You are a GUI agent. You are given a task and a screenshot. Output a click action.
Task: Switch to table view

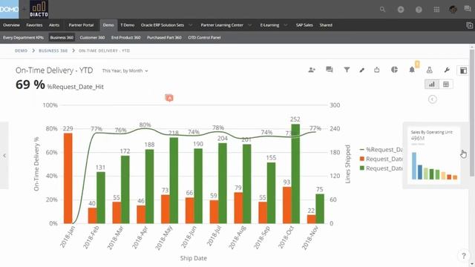[x=446, y=85]
